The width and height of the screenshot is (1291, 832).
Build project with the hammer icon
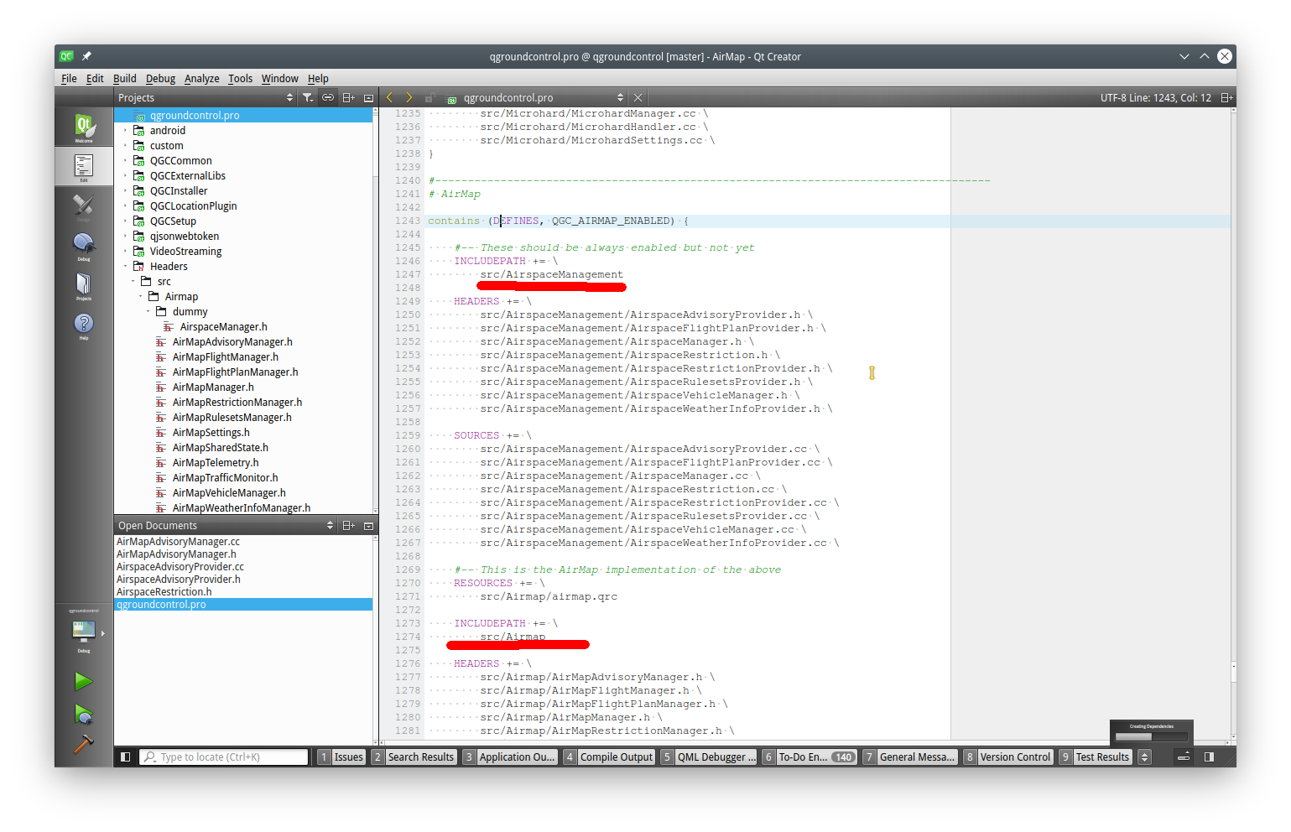(83, 744)
